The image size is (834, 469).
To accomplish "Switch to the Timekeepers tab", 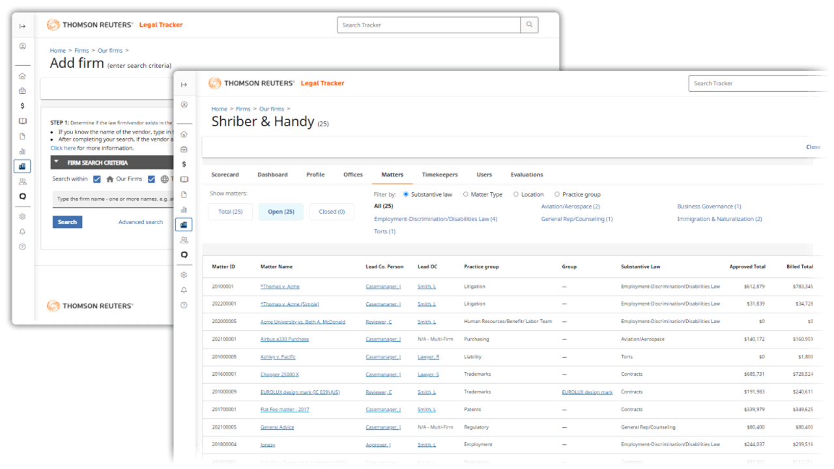I will tap(439, 175).
